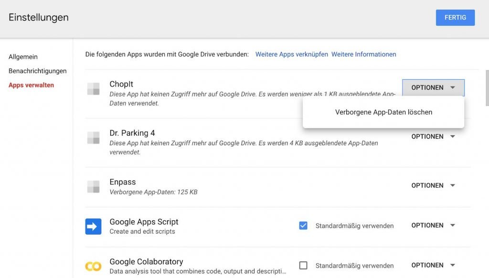
Task: Click Google Colaboratory's 'Standardmäßig verwenden' label
Action: 355,266
